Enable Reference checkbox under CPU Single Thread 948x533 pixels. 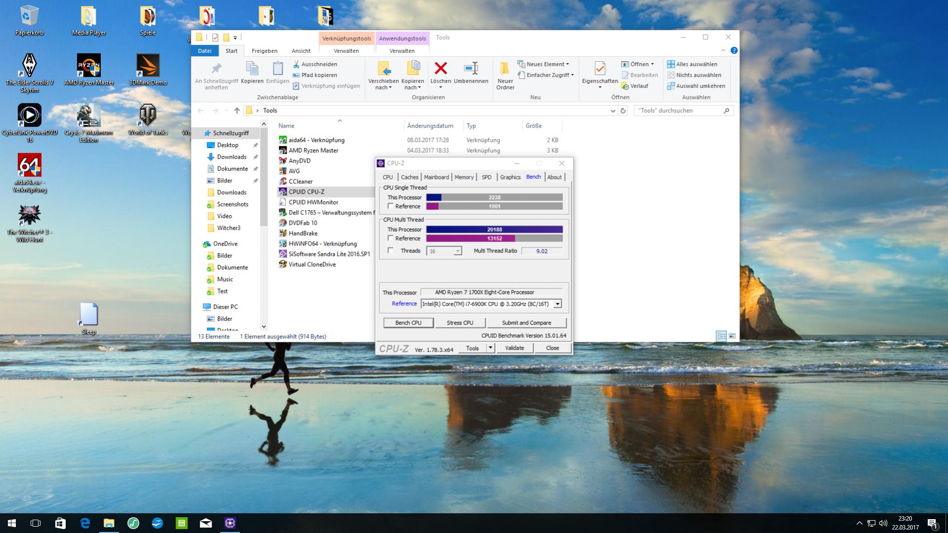(x=391, y=206)
